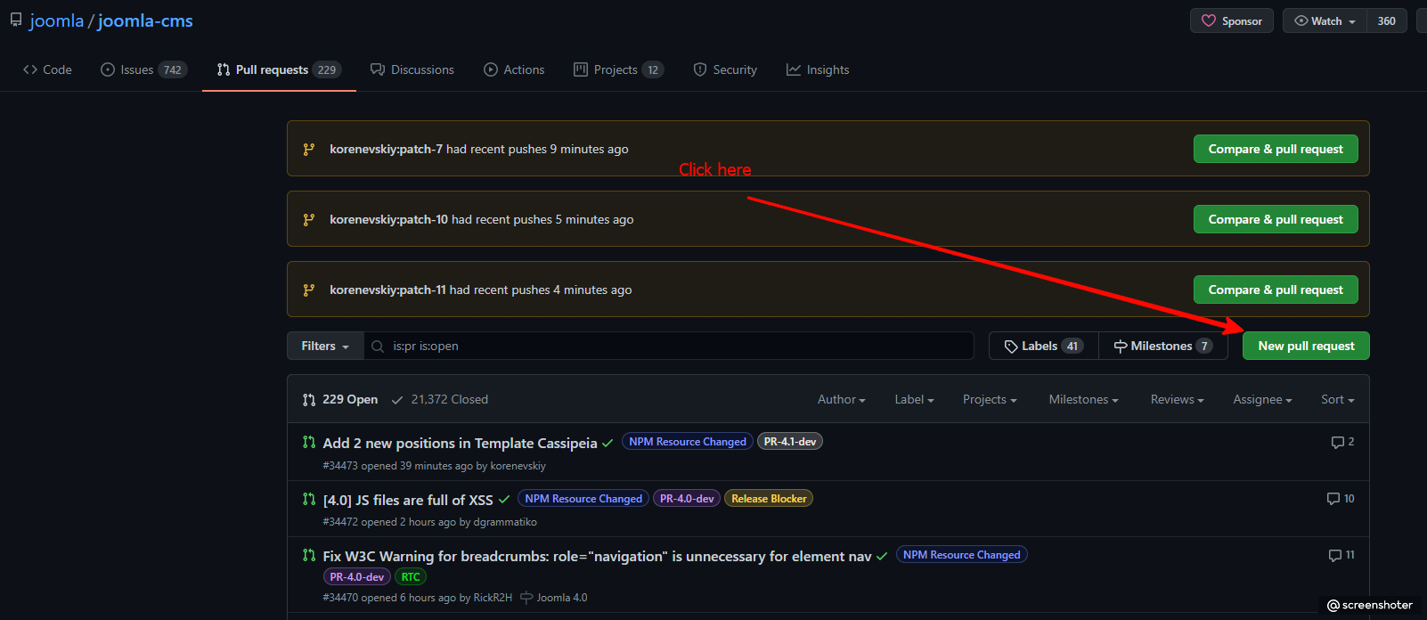Open the joomla organization link
Screen dimensions: 1427x620
click(x=56, y=20)
